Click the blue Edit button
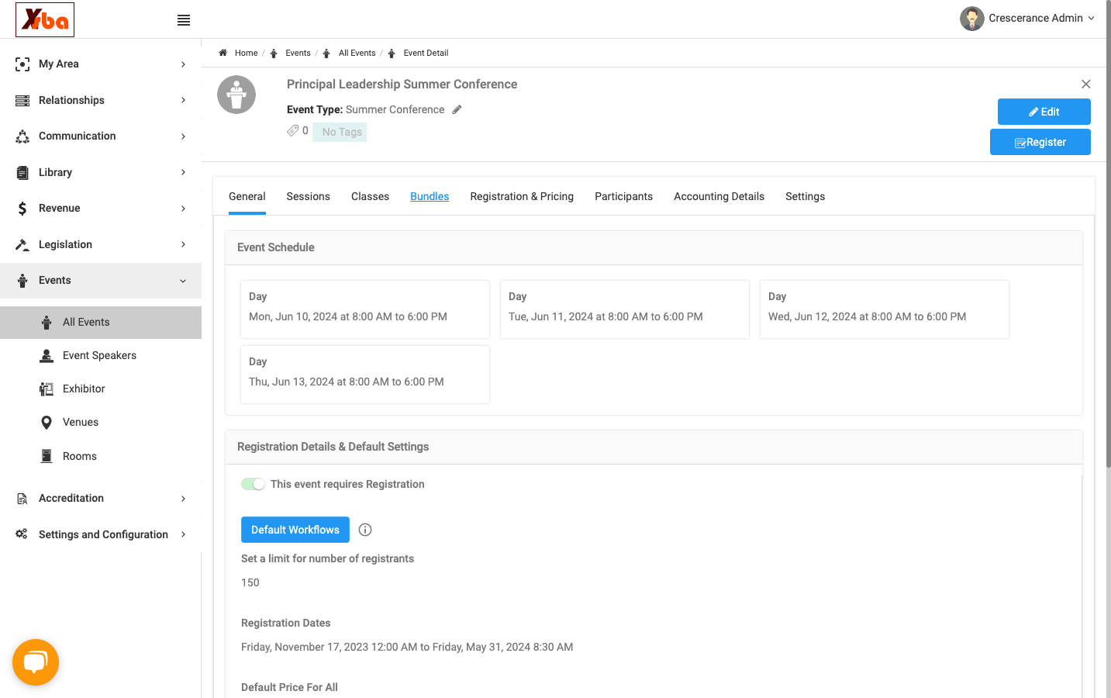The image size is (1111, 698). click(x=1044, y=112)
